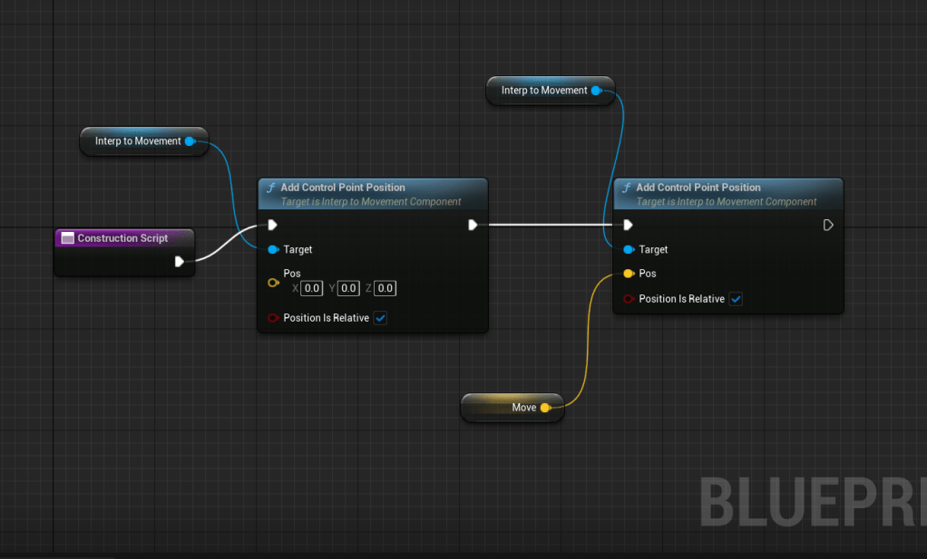Uncheck Position Is Relative on the right node
The image size is (927, 559).
[736, 299]
